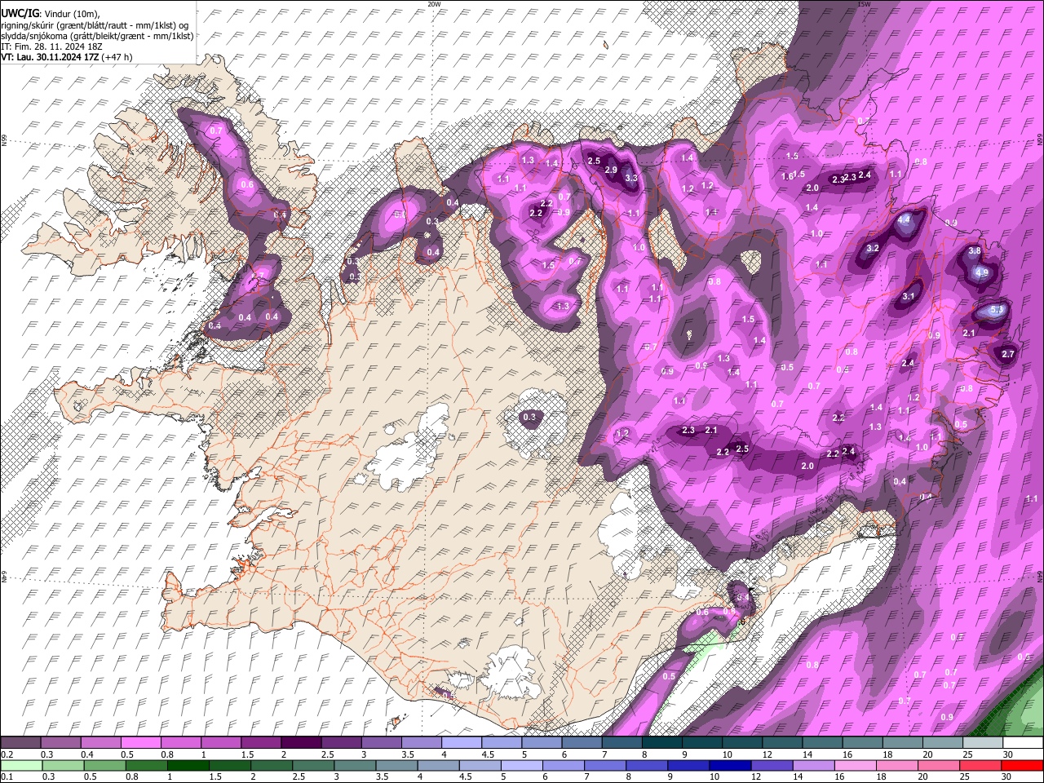Click the 20W longitude label
Image resolution: width=1044 pixels, height=783 pixels.
pos(434,3)
